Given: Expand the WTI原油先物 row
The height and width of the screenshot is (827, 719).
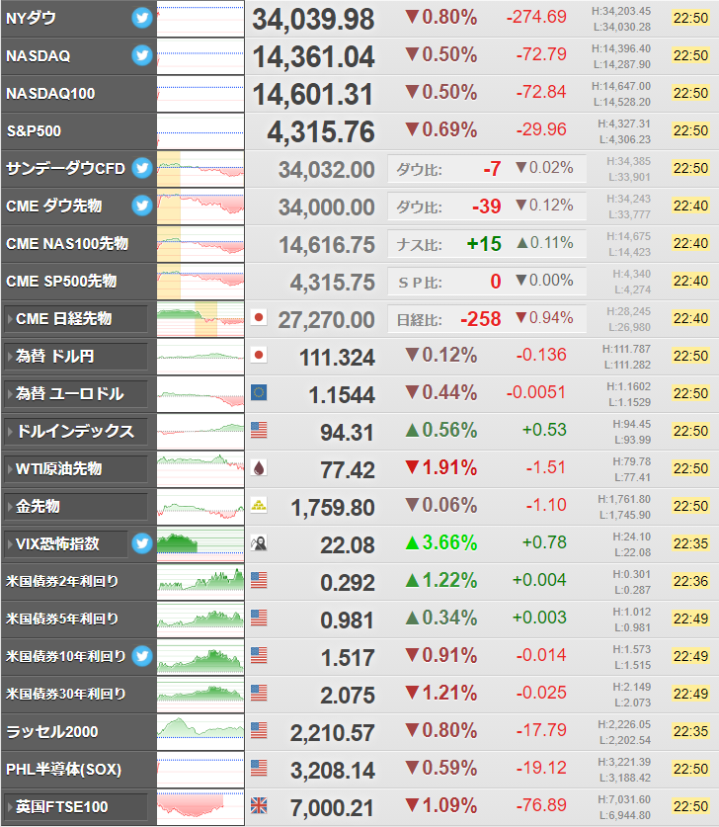Looking at the screenshot, I should (x=76, y=468).
